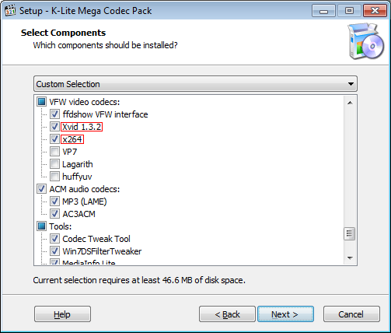Check the huffyuv codec option
The image size is (391, 333).
coord(54,177)
